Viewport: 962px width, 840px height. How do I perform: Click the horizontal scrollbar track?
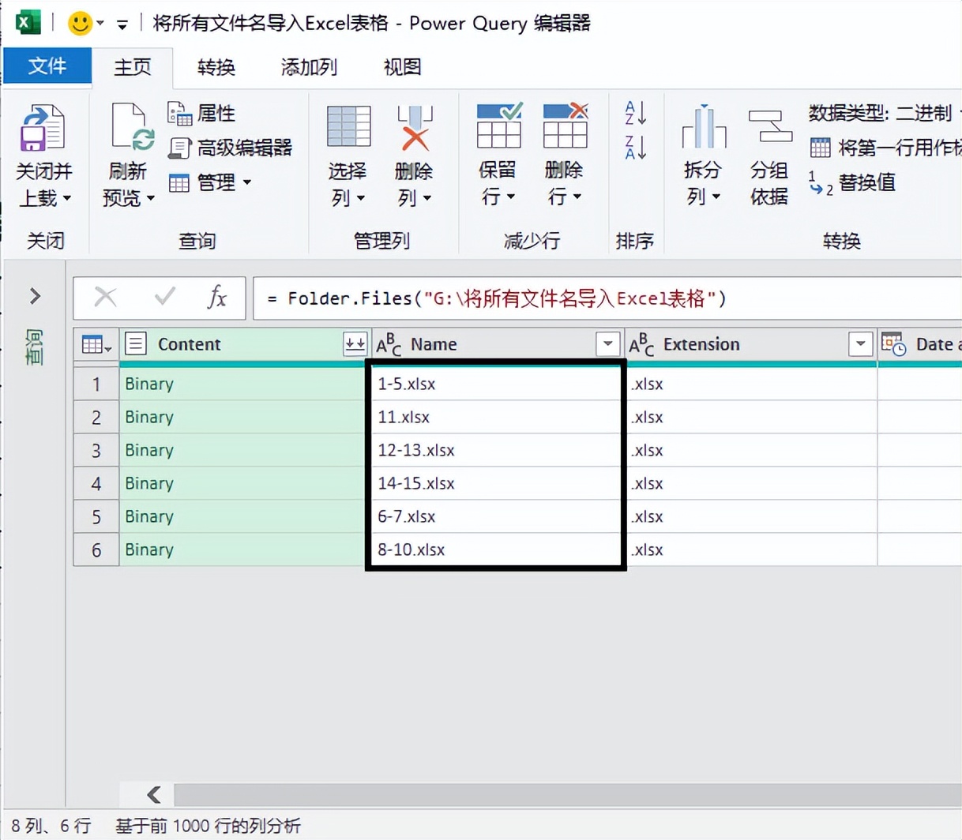point(567,794)
